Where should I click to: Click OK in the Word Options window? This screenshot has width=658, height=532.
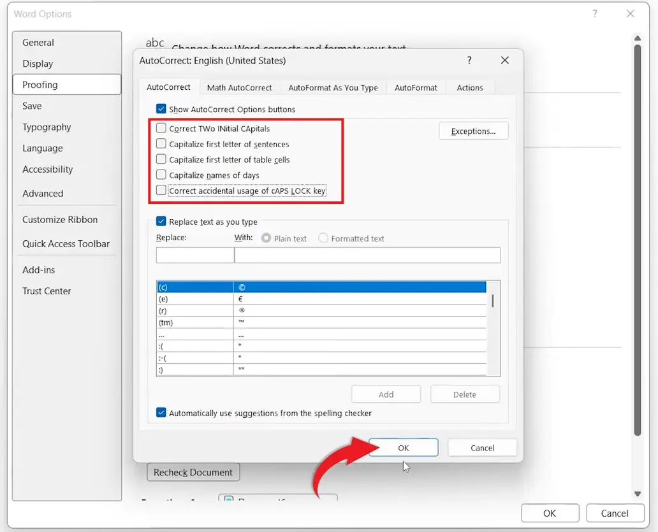coord(550,513)
